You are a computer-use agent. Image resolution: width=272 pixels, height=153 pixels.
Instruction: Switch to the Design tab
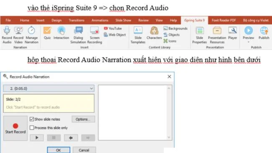click(56, 20)
